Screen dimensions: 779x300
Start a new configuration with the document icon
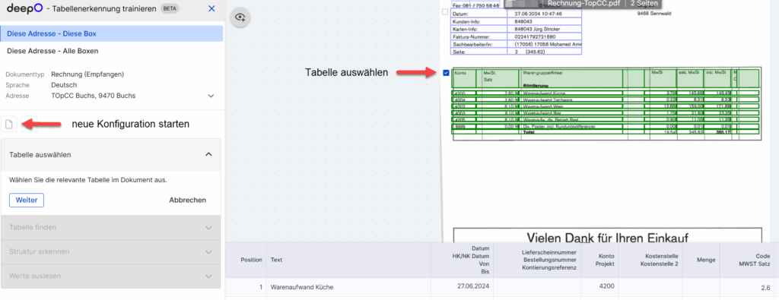pyautogui.click(x=9, y=124)
